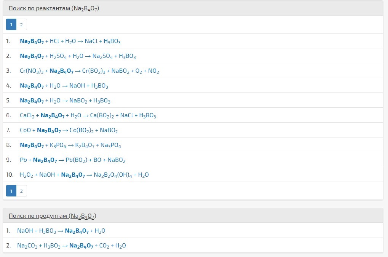Go to page 2 in bottom pagination

pyautogui.click(x=21, y=191)
